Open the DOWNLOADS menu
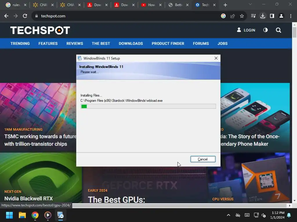This screenshot has width=297, height=222. coord(131,43)
